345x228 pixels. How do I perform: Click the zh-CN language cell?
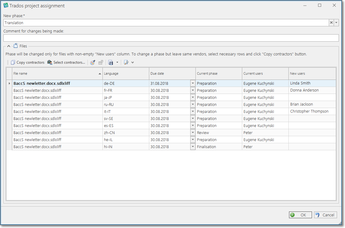[x=126, y=133]
